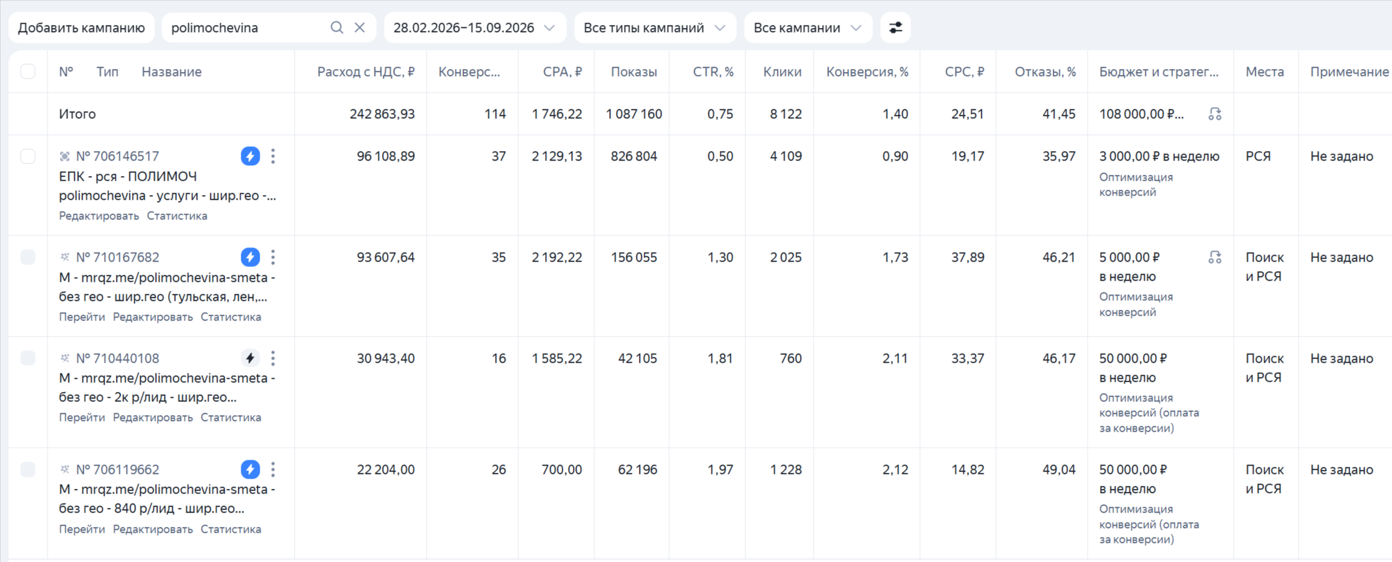Clear the polimochevina search text

point(360,28)
